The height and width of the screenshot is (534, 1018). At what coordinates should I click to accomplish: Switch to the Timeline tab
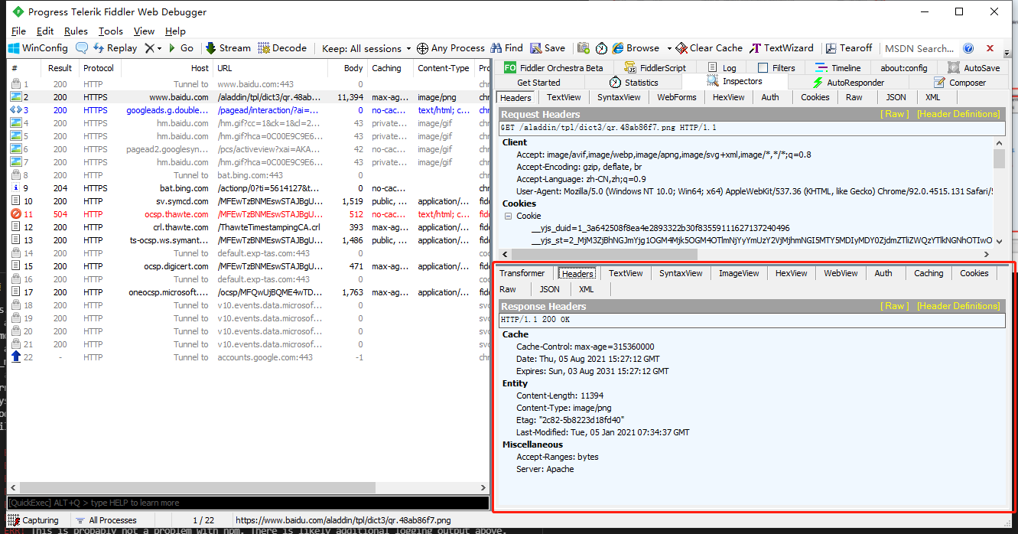click(837, 68)
